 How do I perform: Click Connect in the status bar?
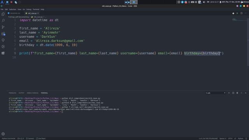pyautogui.click(x=30, y=138)
